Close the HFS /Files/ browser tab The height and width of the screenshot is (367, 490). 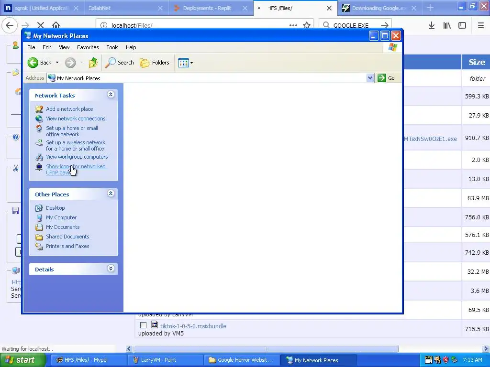pos(329,9)
